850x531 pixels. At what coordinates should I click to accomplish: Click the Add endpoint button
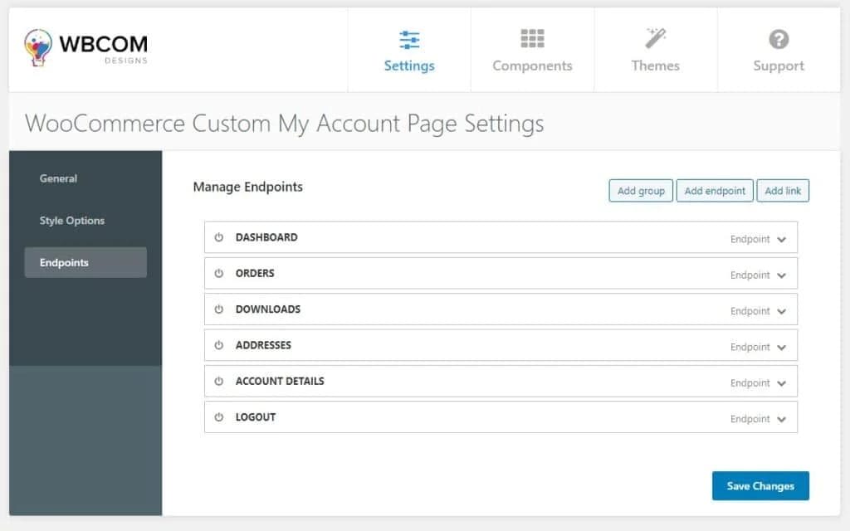(715, 191)
